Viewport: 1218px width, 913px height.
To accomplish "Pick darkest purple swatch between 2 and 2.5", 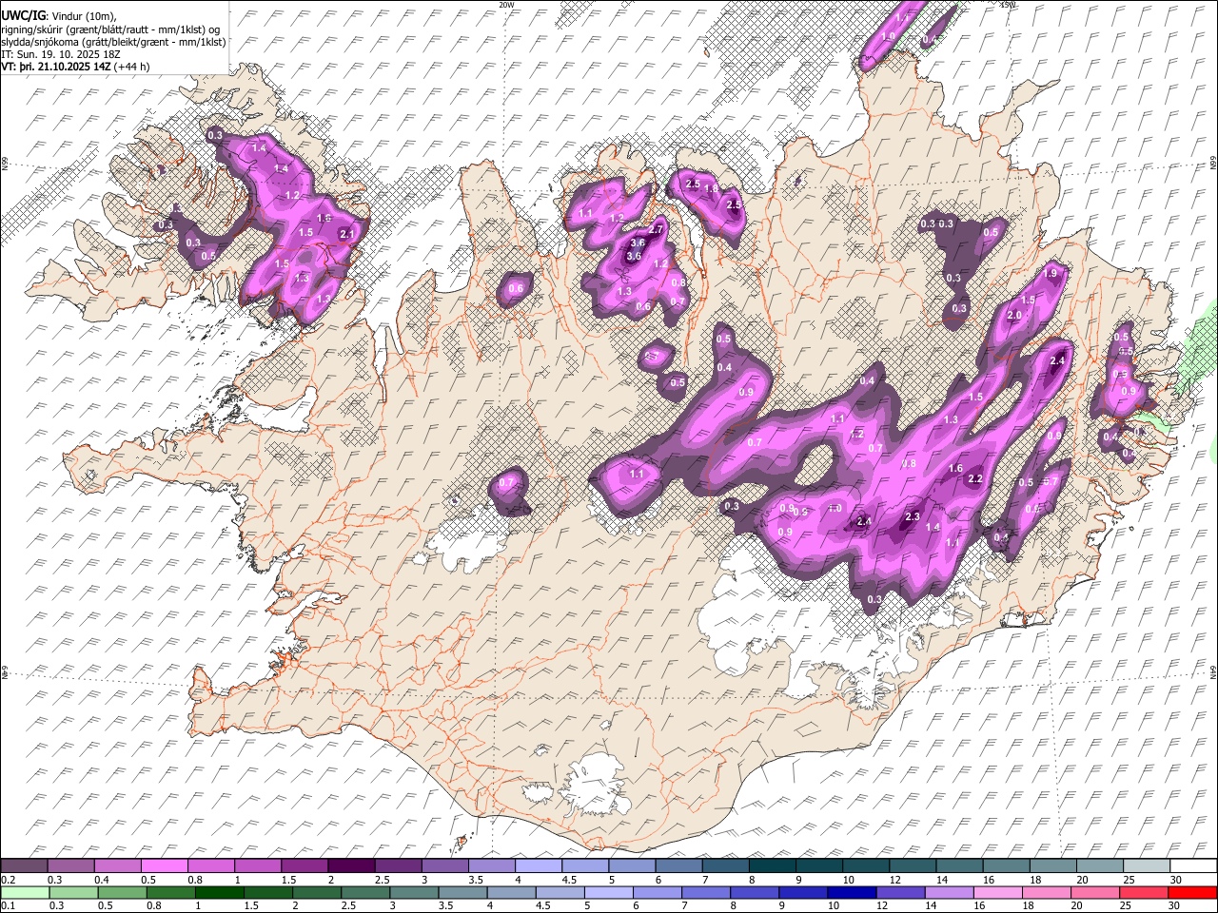I will (x=350, y=865).
